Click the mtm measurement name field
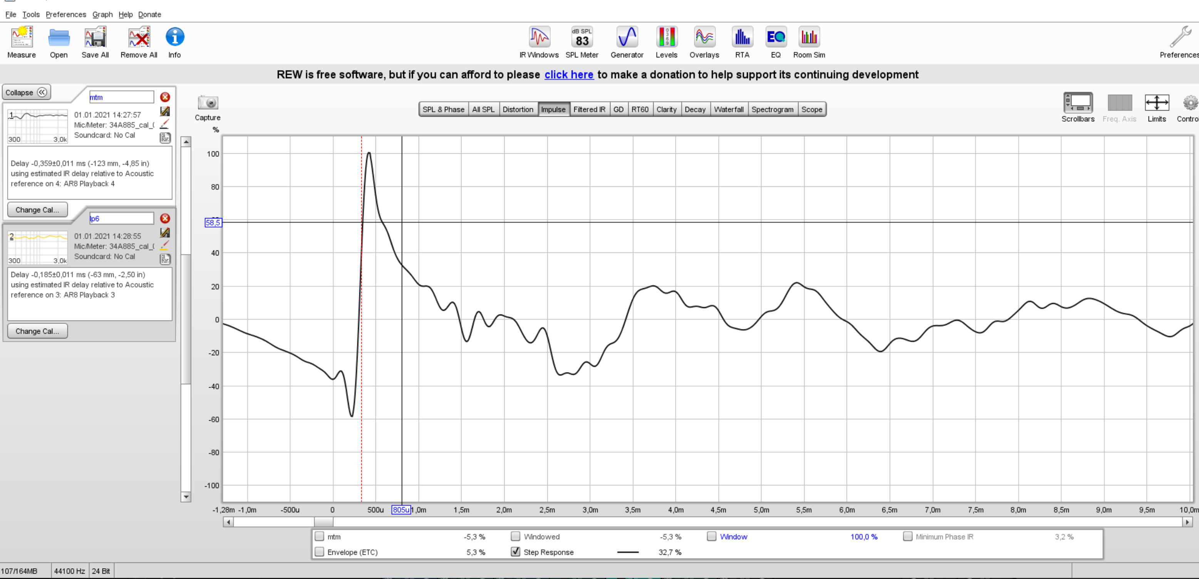1199x579 pixels. coord(121,97)
